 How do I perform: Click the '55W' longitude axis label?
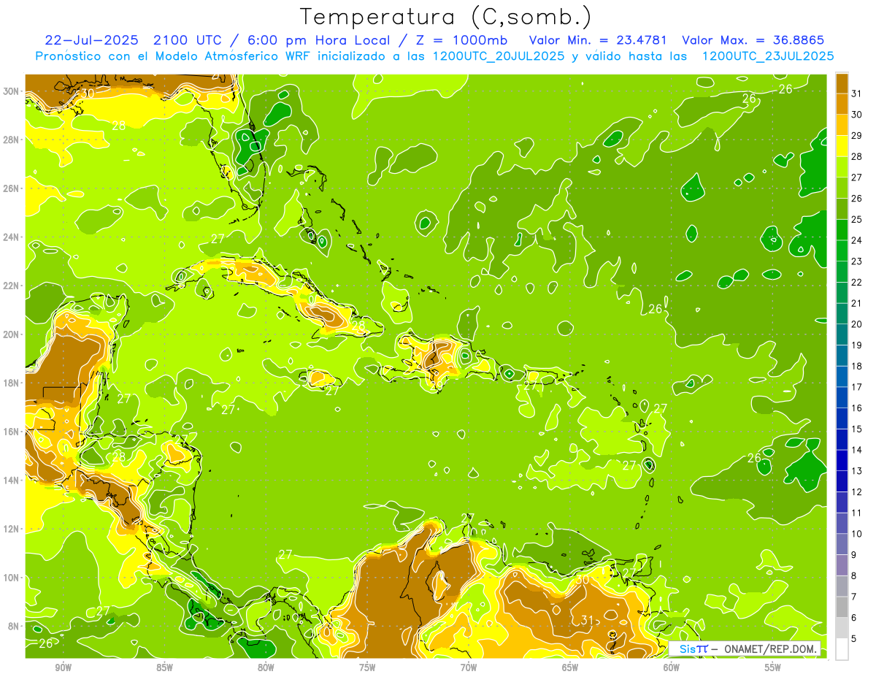pos(773,668)
